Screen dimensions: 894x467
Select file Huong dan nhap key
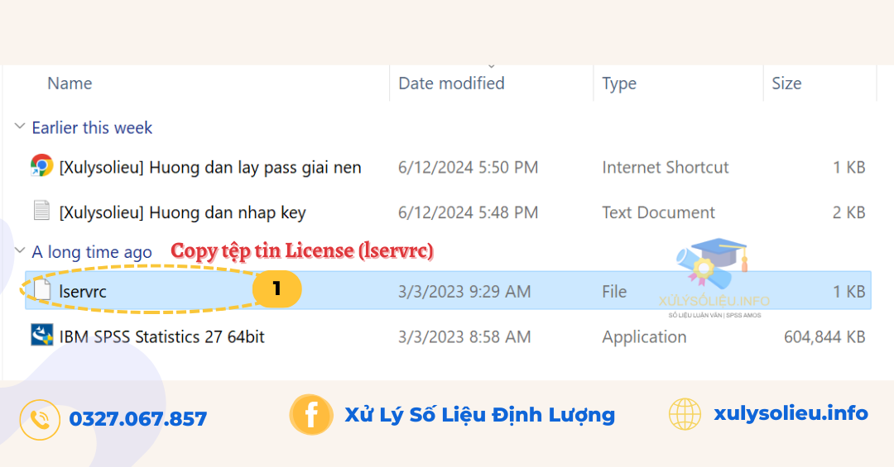click(x=182, y=212)
